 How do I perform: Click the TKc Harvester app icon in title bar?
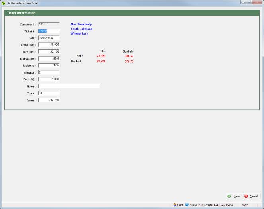3,2
